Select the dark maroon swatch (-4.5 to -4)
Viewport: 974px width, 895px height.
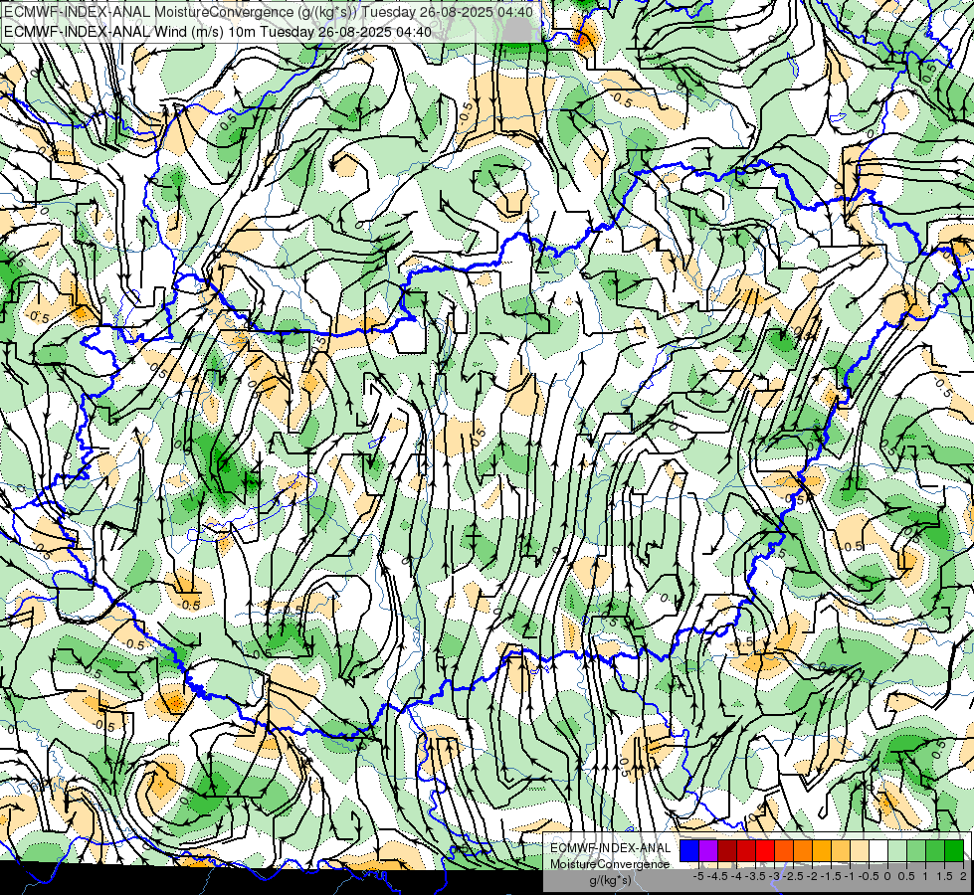[x=727, y=850]
